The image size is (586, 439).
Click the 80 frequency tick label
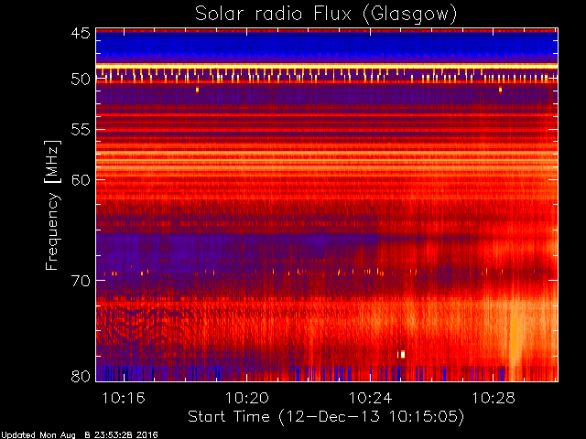81,376
